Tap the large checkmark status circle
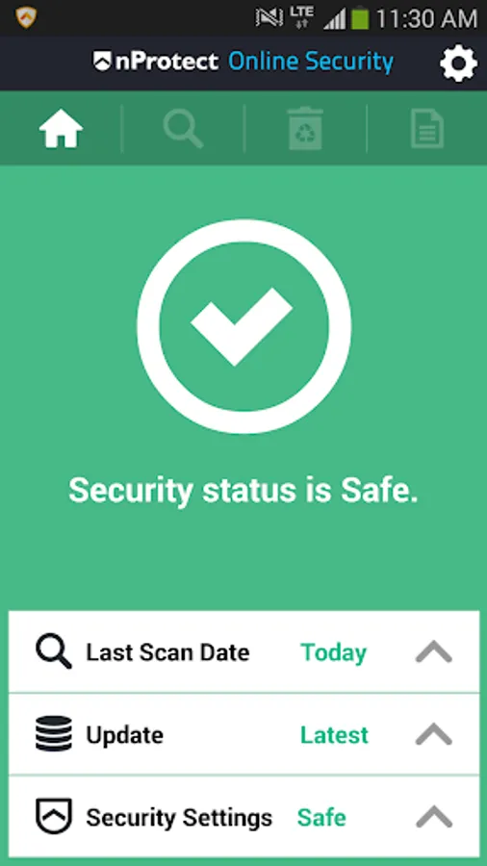The width and height of the screenshot is (487, 866). (x=243, y=326)
